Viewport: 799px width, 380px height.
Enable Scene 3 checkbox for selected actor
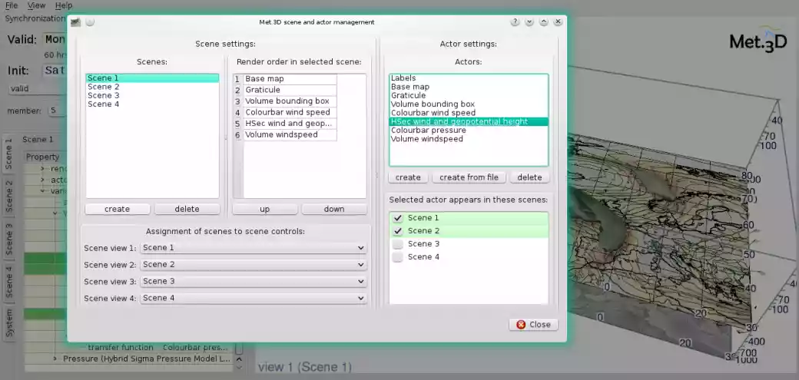pyautogui.click(x=398, y=244)
